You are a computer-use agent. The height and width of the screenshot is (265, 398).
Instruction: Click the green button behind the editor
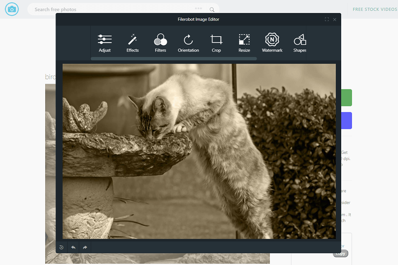(347, 98)
